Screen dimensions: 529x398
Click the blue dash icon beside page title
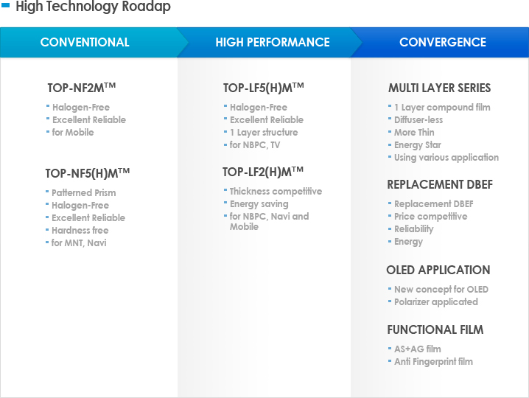point(6,5)
